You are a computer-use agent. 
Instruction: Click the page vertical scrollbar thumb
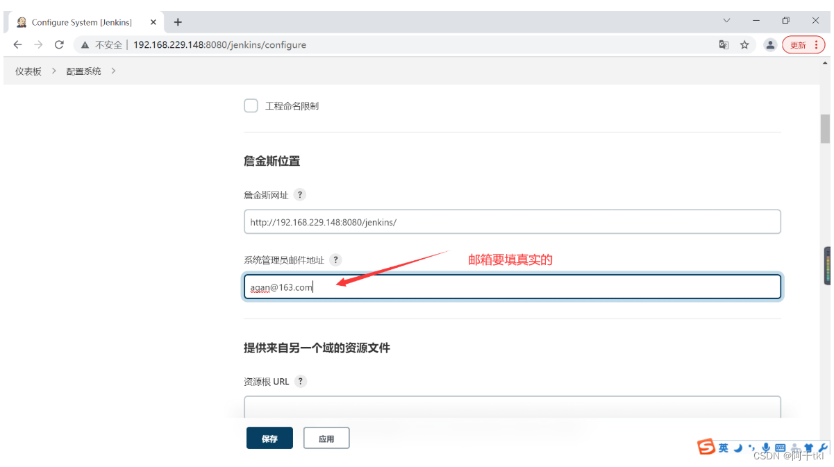tap(826, 128)
